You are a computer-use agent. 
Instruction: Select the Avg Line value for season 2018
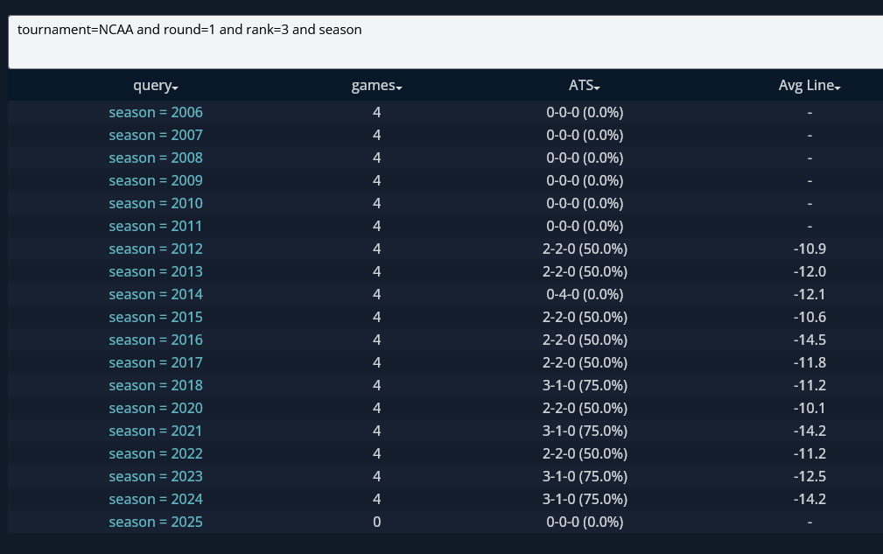pos(809,386)
